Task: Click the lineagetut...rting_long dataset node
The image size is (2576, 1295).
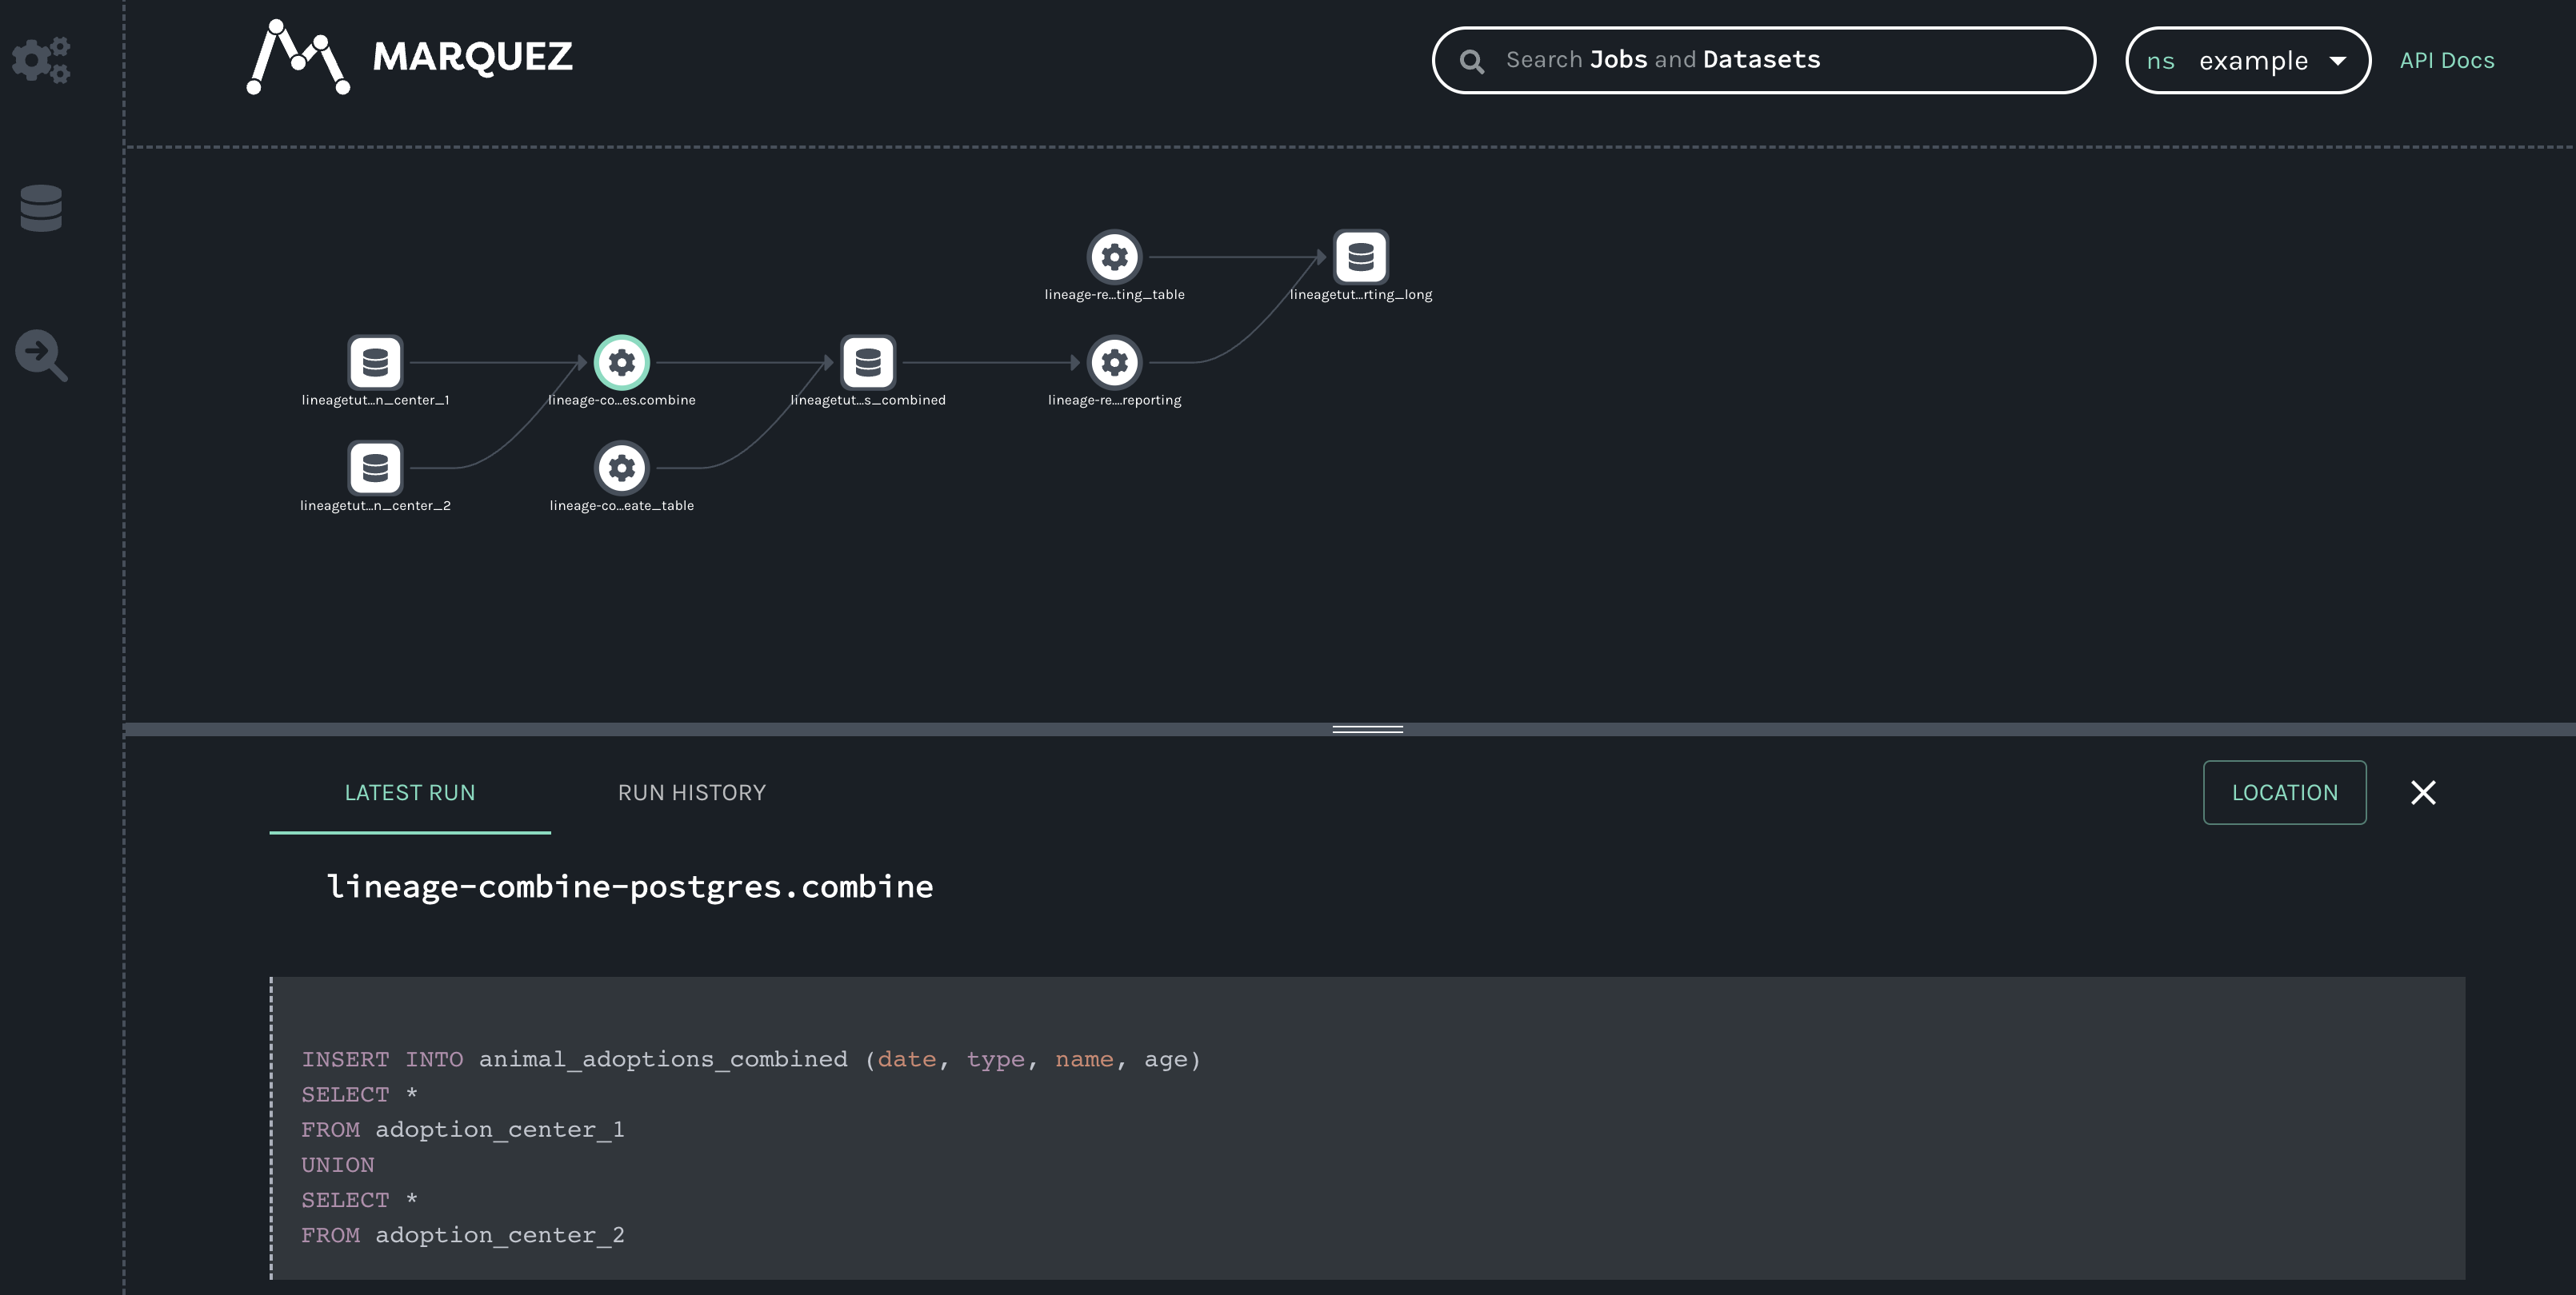Action: [x=1360, y=257]
